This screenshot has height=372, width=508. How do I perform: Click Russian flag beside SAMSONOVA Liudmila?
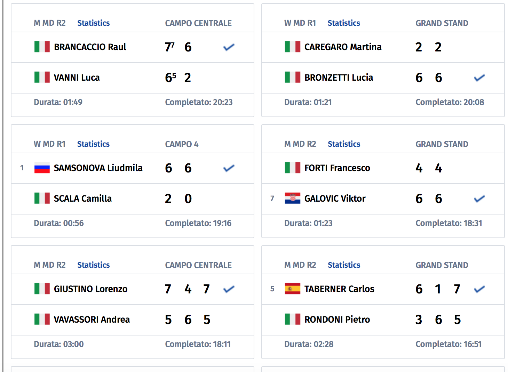pos(42,168)
